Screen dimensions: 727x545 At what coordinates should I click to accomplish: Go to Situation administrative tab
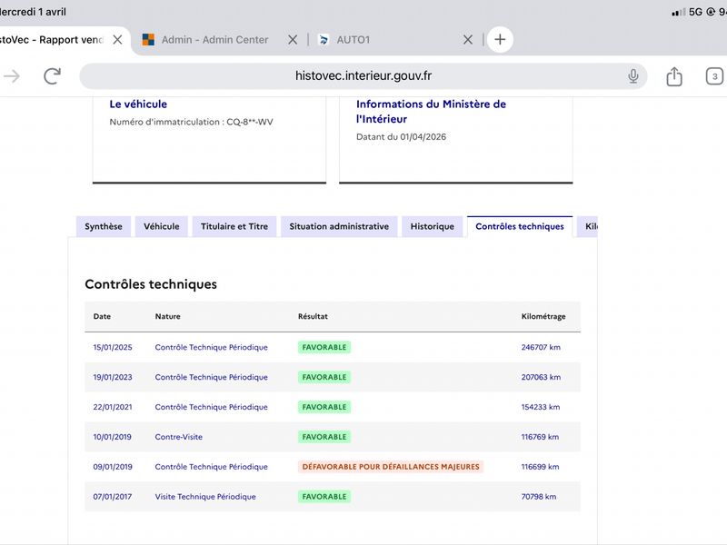coord(339,226)
